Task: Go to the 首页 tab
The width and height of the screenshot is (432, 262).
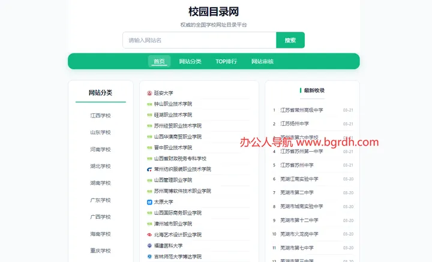Action: click(x=159, y=61)
